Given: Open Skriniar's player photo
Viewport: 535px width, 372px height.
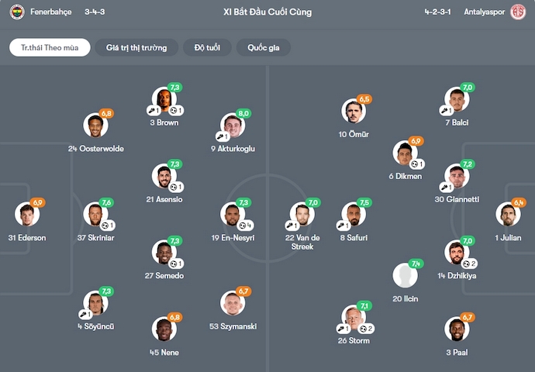Looking at the screenshot, I should click(x=95, y=214).
